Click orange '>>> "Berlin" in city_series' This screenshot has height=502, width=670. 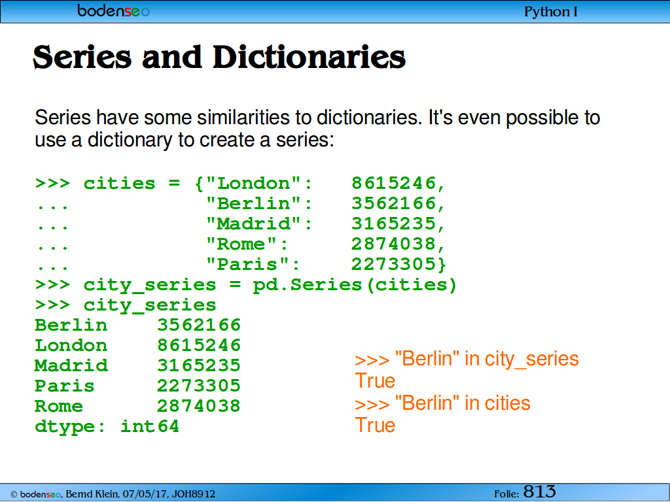point(467,359)
